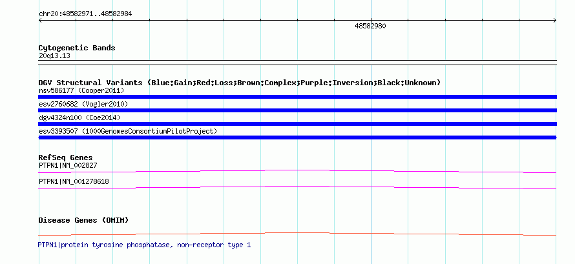
Task: Select the blue bar for nsv586177
Action: point(297,97)
